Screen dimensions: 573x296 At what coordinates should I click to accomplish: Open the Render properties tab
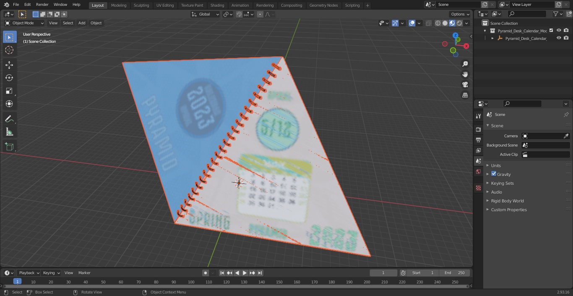[478, 129]
